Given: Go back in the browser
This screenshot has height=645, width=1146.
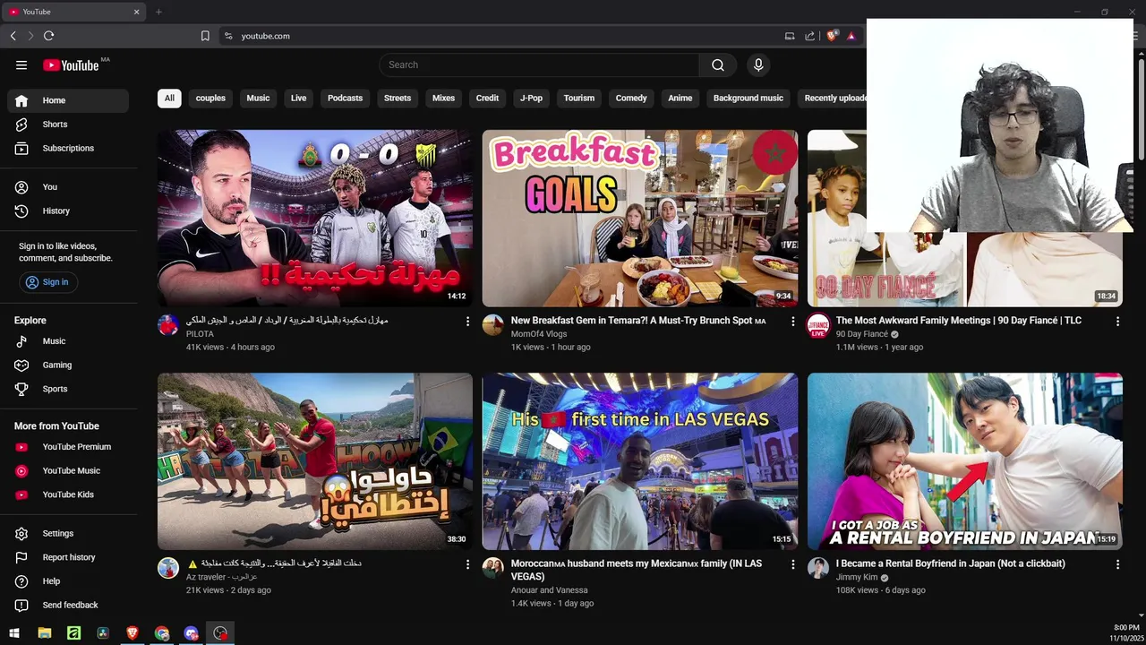Looking at the screenshot, I should pyautogui.click(x=13, y=36).
